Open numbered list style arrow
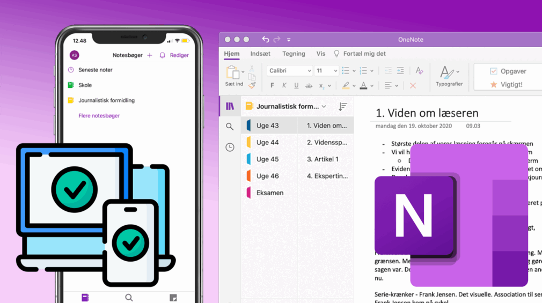The width and height of the screenshot is (542, 303). pyautogui.click(x=372, y=71)
